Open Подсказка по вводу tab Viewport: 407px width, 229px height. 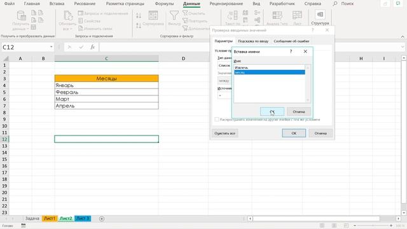click(253, 41)
